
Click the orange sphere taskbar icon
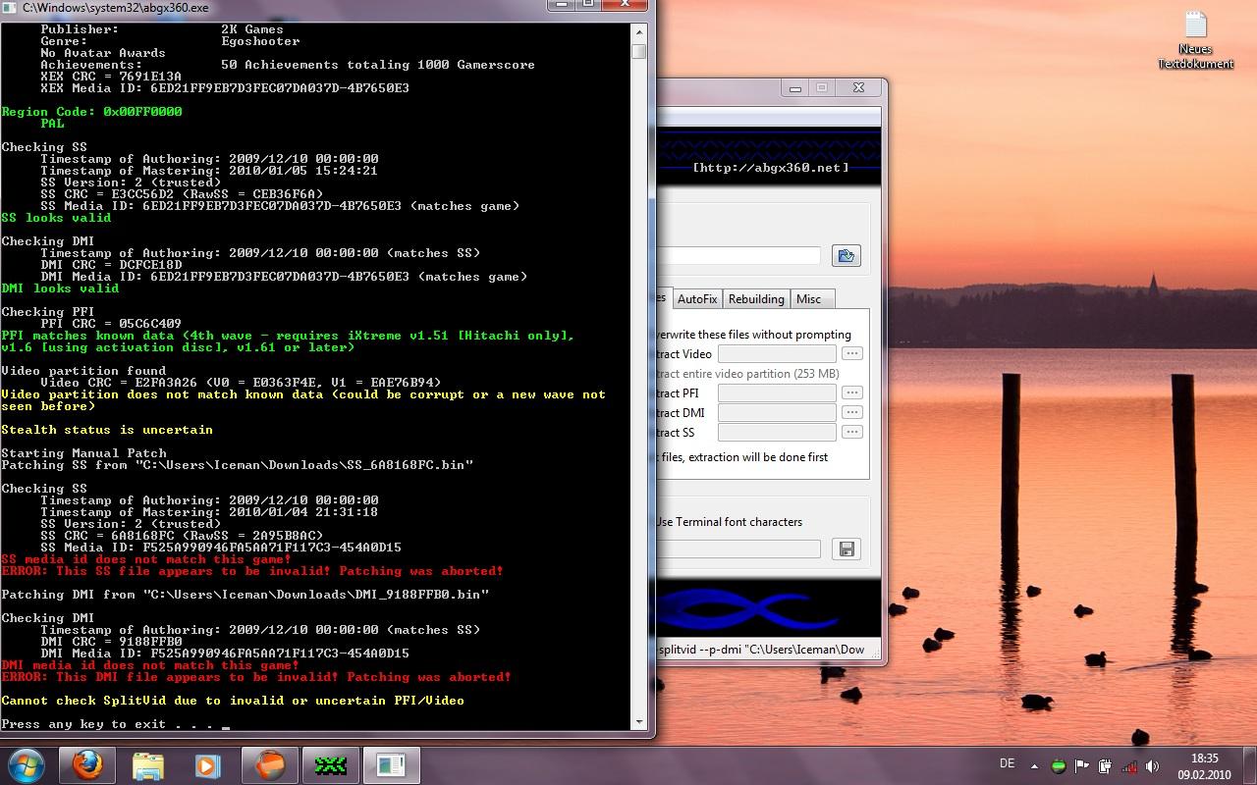(x=269, y=764)
